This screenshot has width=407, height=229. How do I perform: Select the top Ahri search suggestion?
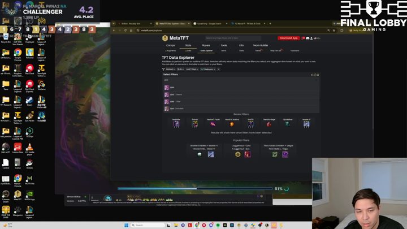click(x=241, y=88)
